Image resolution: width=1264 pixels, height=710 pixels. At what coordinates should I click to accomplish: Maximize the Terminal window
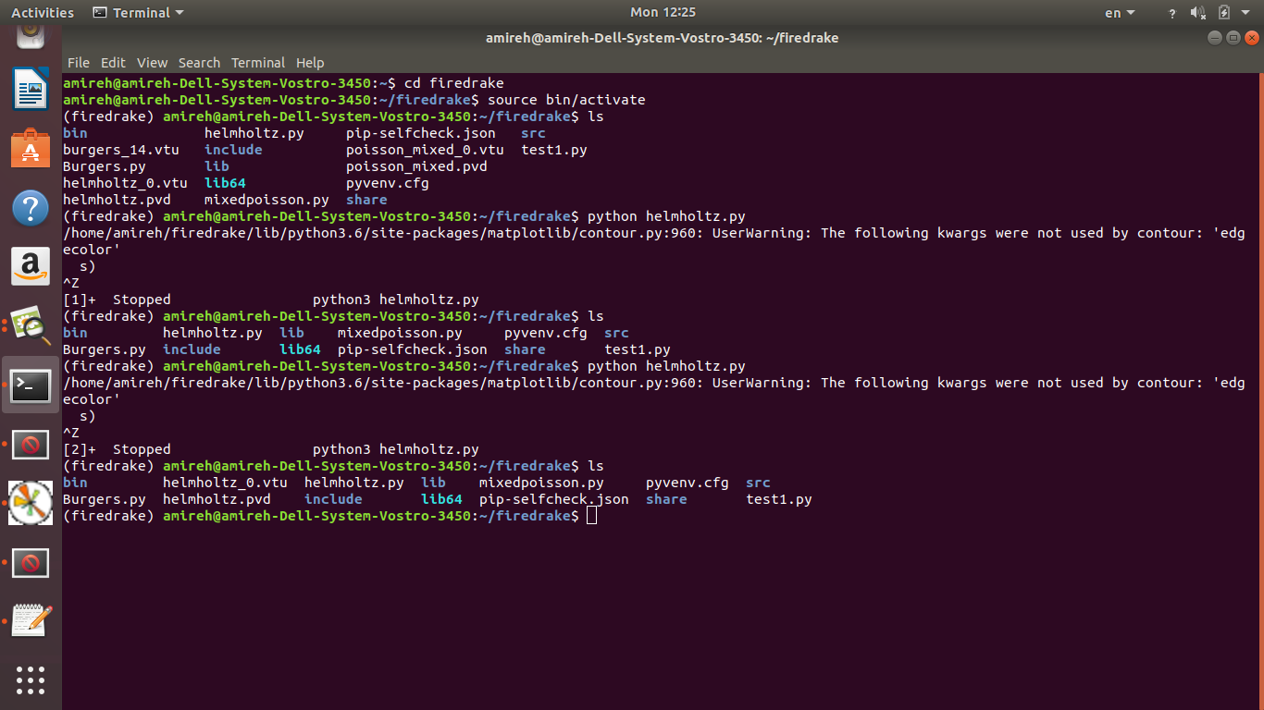coord(1233,38)
